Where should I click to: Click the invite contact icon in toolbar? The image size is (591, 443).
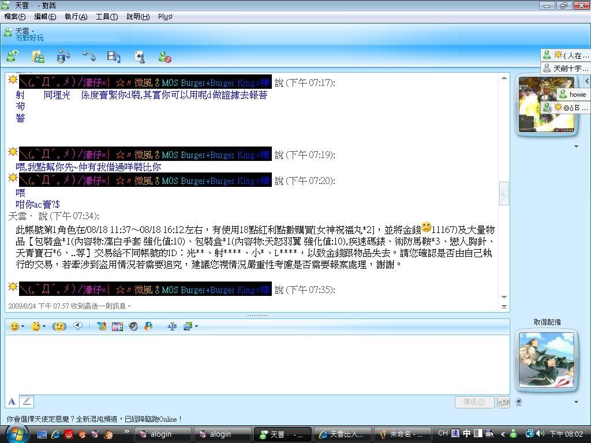(12, 57)
